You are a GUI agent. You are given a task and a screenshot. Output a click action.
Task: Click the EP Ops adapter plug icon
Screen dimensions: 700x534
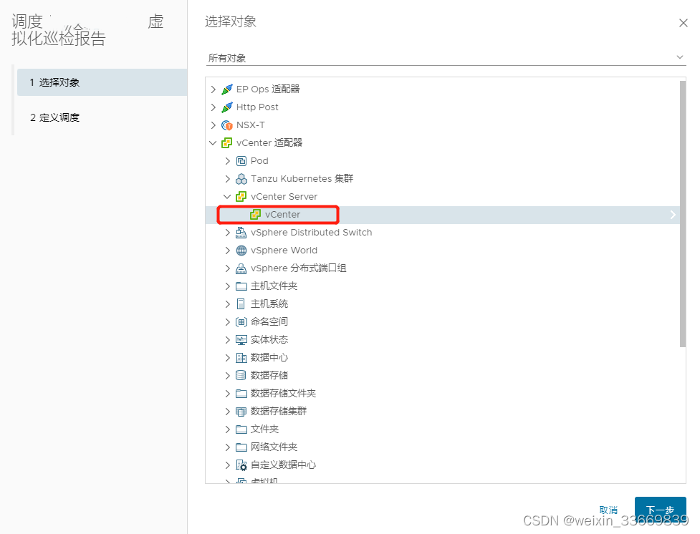click(x=227, y=89)
